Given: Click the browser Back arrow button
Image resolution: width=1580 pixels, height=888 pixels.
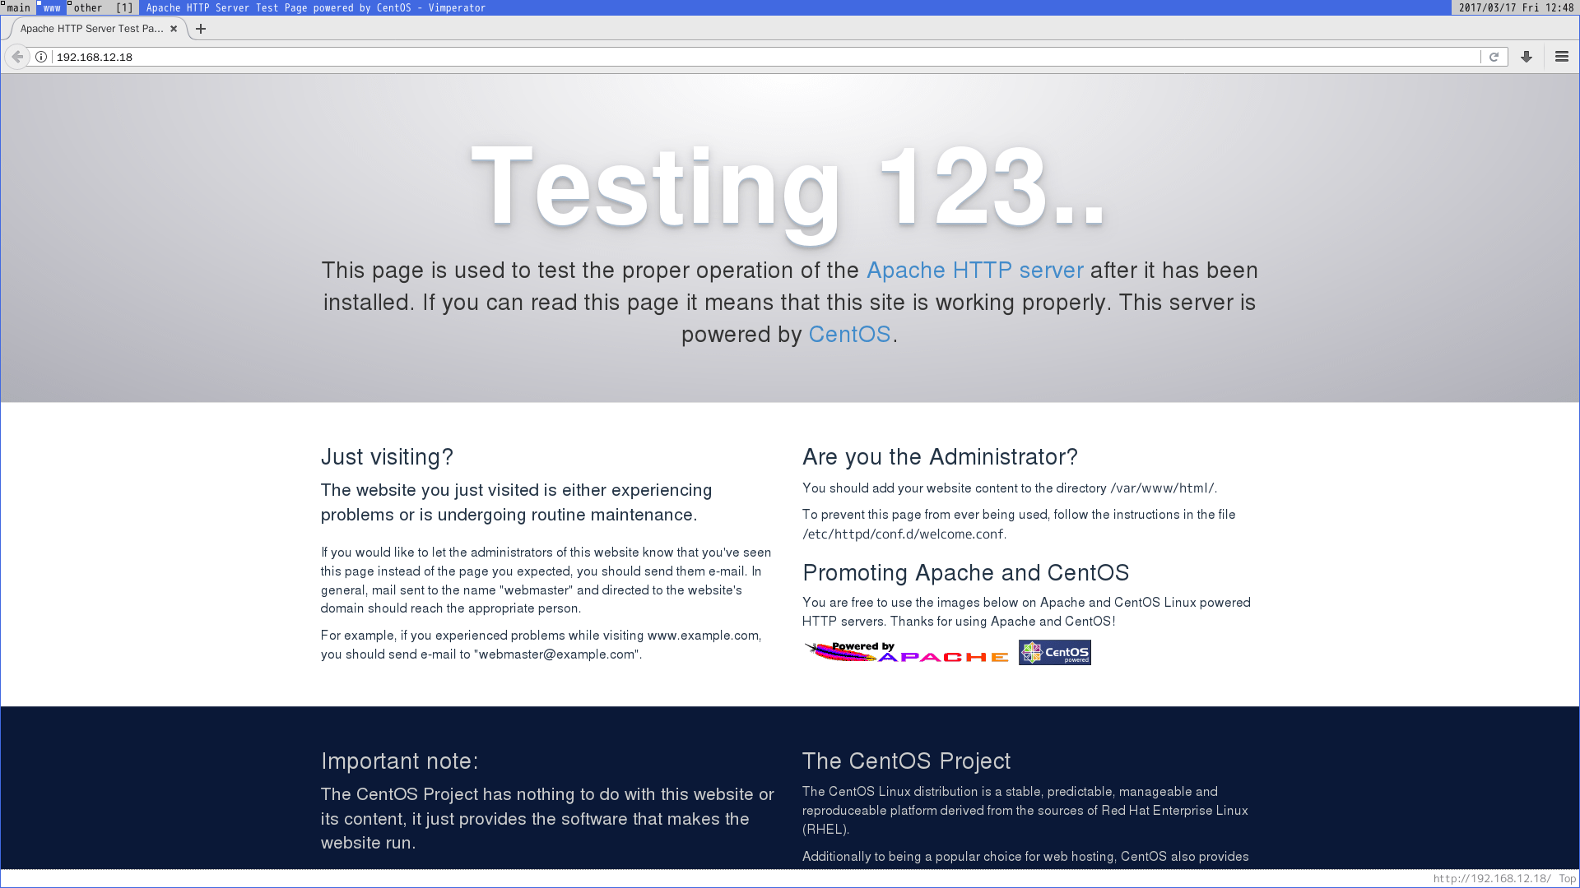Looking at the screenshot, I should coord(17,57).
